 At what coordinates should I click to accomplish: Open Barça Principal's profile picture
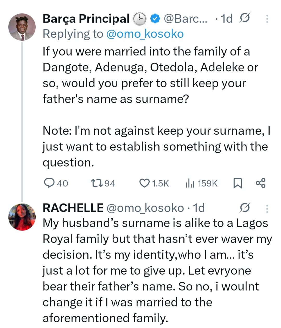pos(22,27)
